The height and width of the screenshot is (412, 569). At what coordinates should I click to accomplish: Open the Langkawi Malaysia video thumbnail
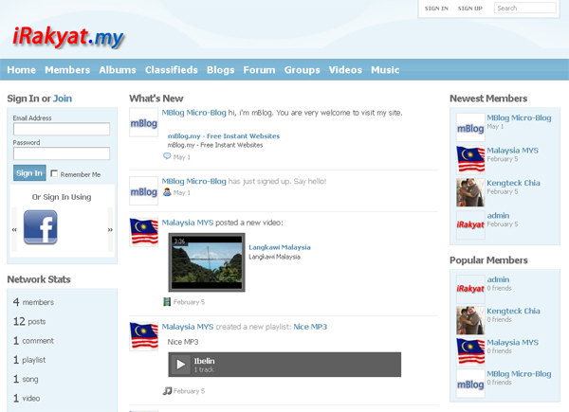206,262
